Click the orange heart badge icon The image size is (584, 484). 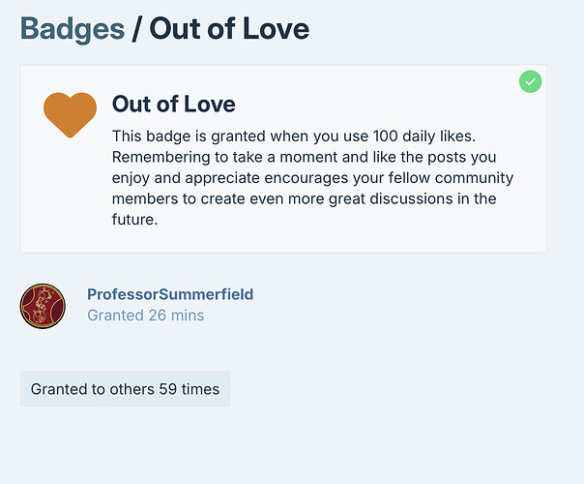click(x=70, y=115)
